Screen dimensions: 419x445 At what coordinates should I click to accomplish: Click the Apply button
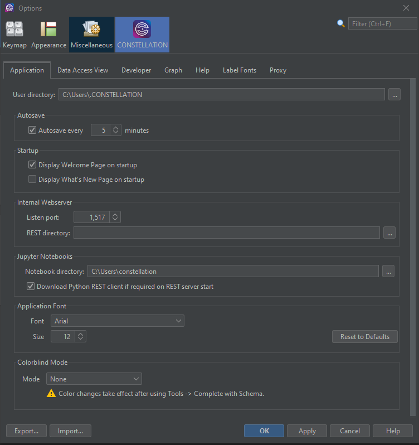307,431
